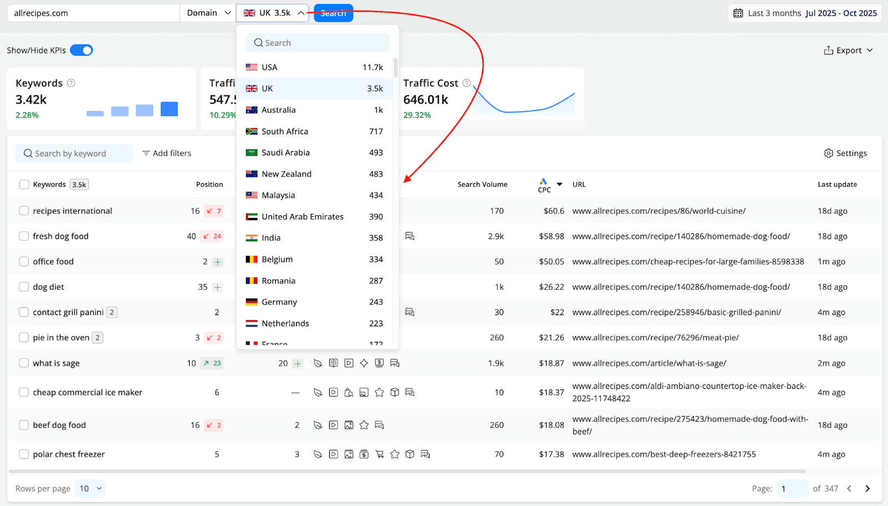The height and width of the screenshot is (506, 888).
Task: Open the world-cuisine URL link
Action: coord(659,211)
